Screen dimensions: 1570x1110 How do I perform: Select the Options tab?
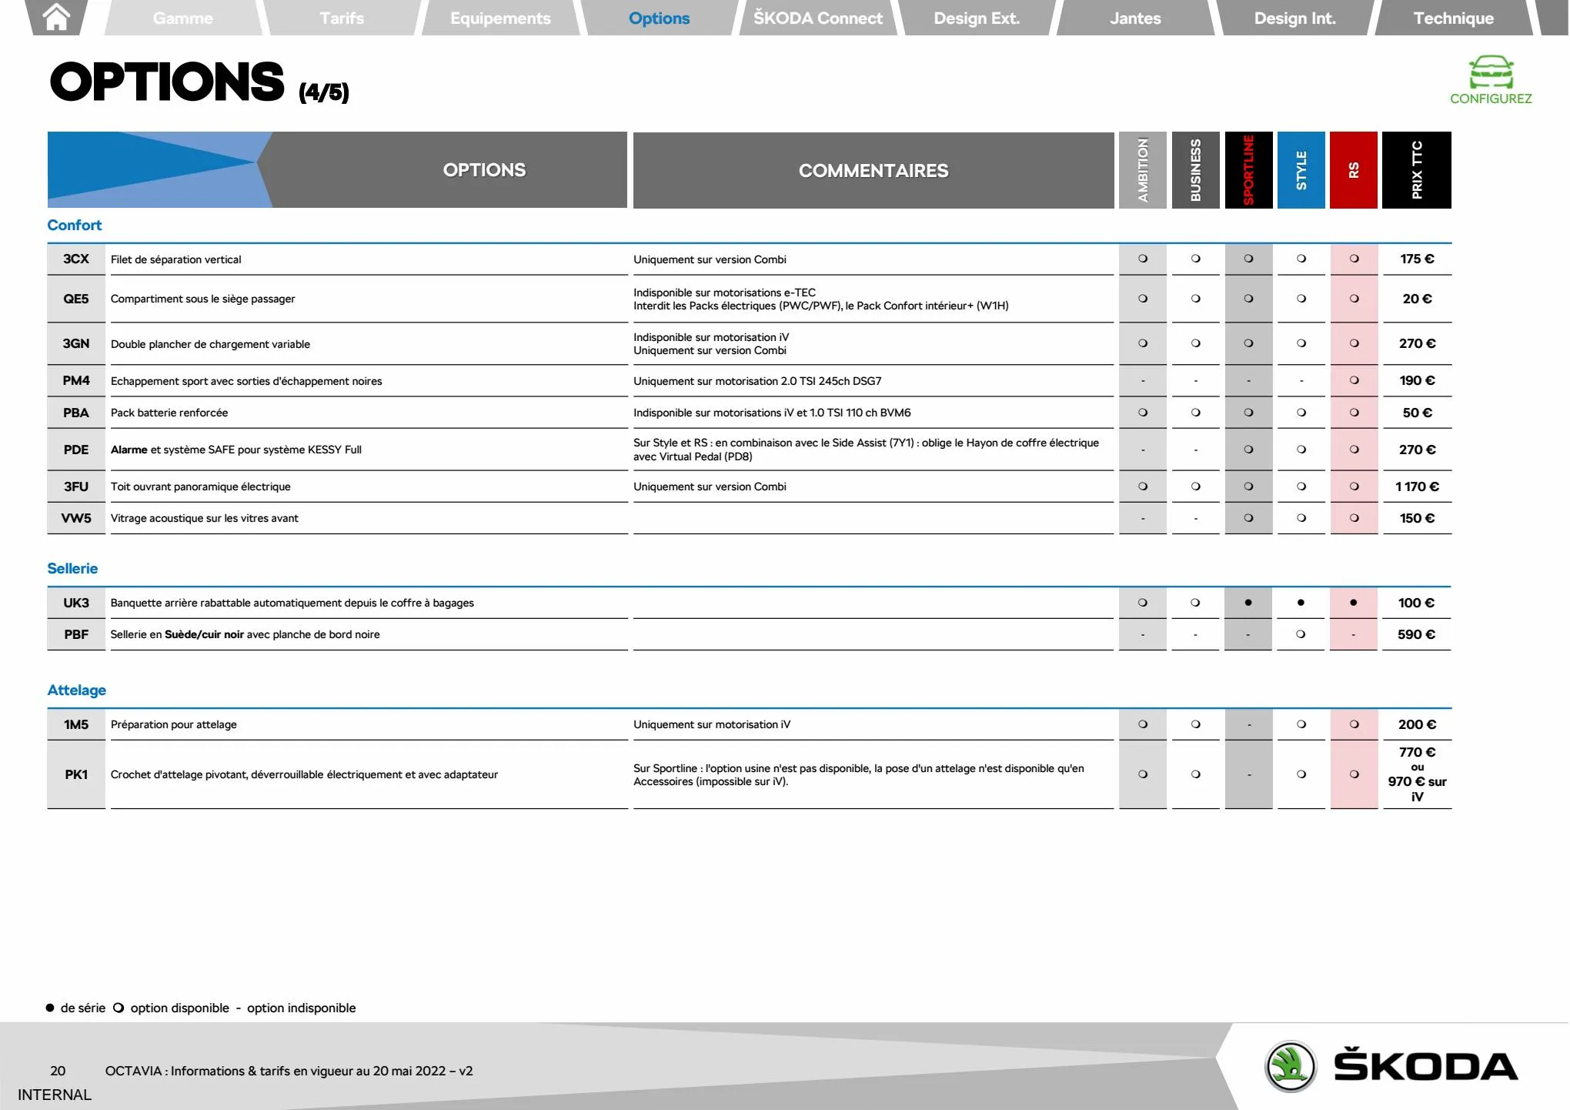[660, 18]
